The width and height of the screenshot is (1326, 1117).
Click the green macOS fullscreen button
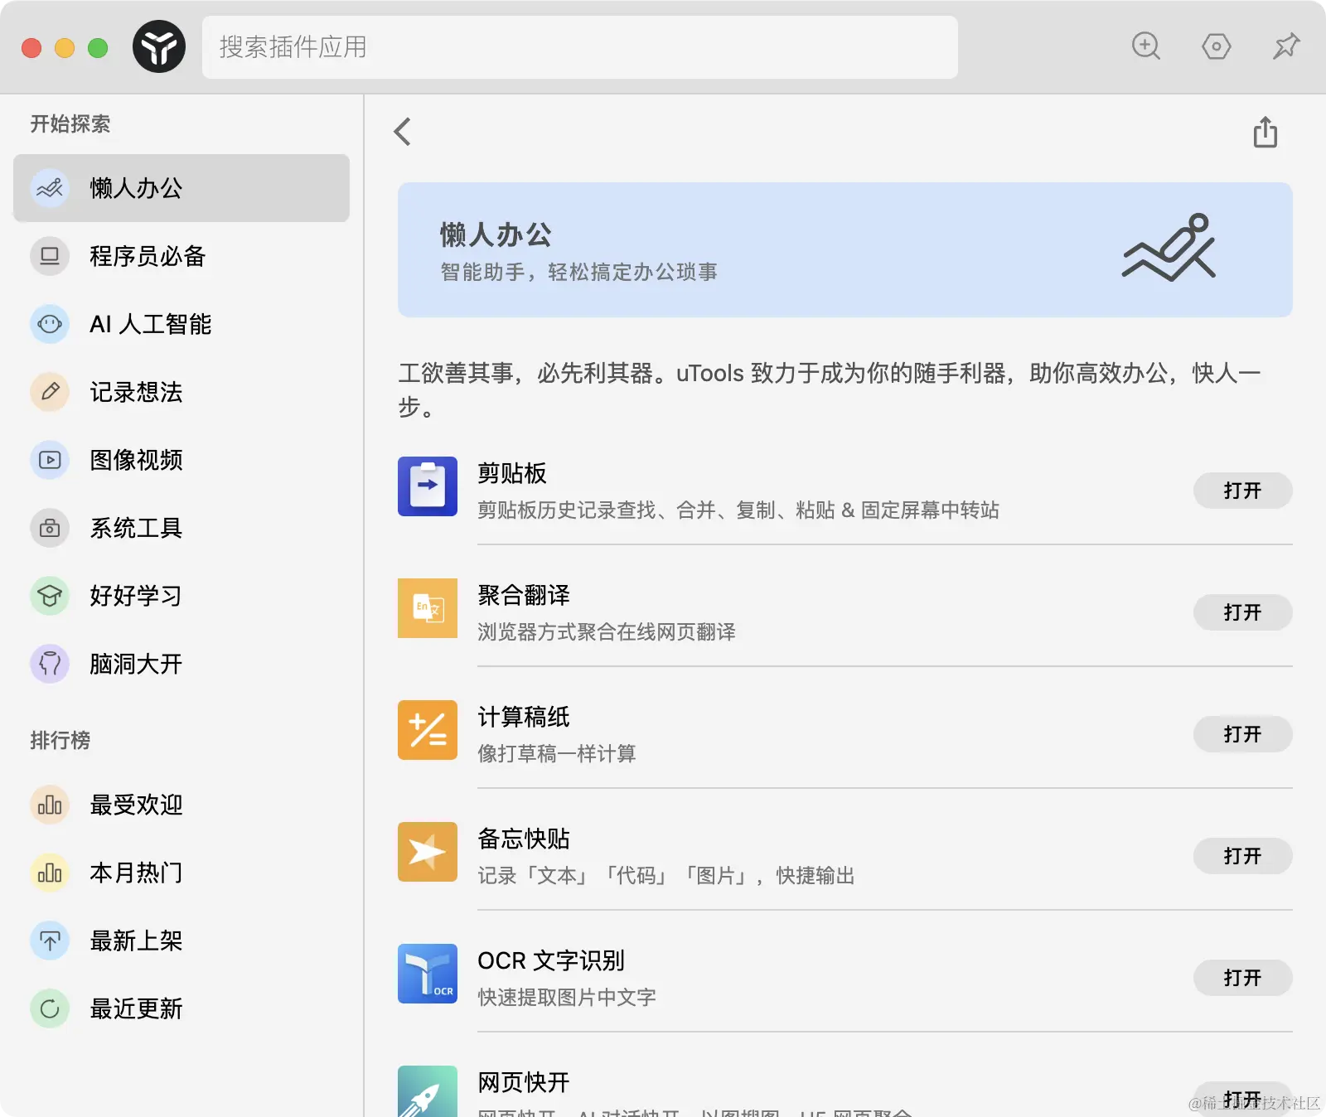tap(98, 48)
